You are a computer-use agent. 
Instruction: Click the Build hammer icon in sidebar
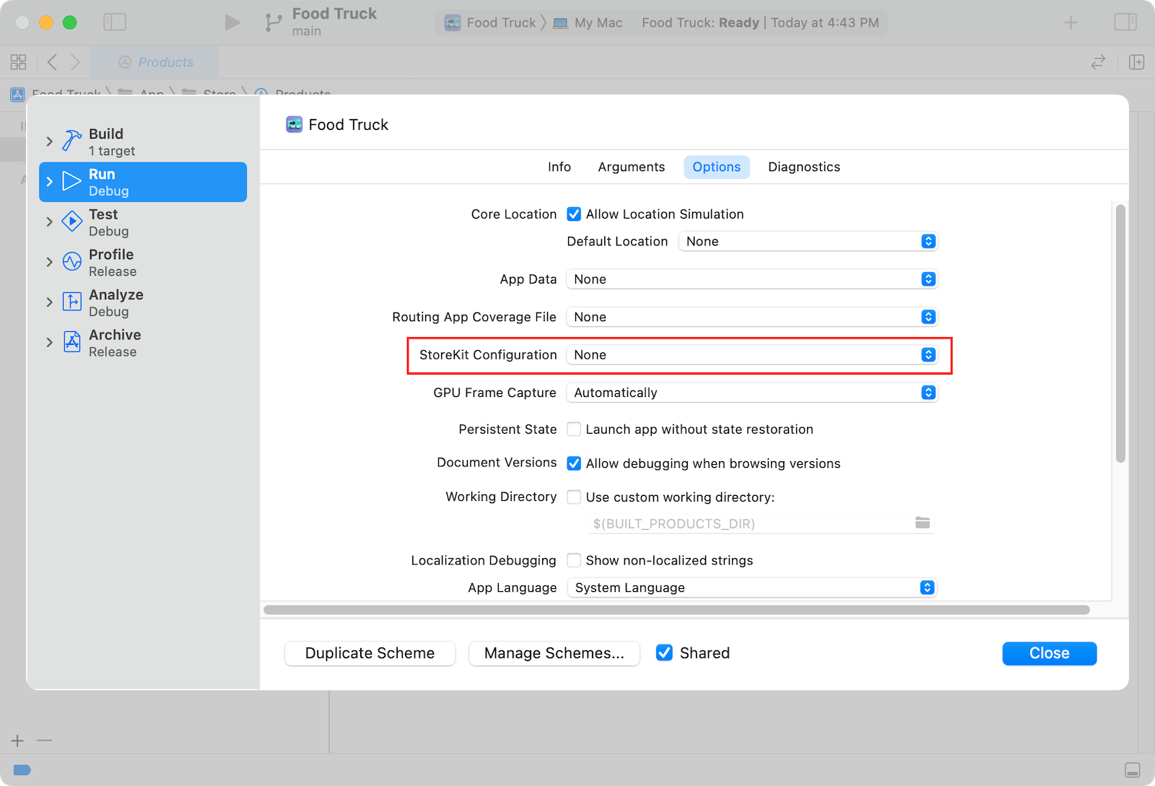(72, 141)
